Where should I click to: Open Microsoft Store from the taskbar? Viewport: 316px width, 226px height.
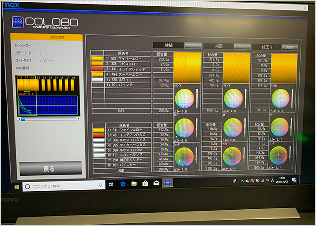[x=145, y=183]
